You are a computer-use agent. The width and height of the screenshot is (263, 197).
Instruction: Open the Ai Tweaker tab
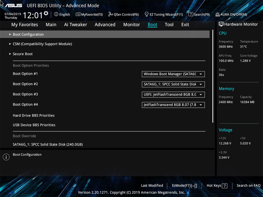(76, 25)
